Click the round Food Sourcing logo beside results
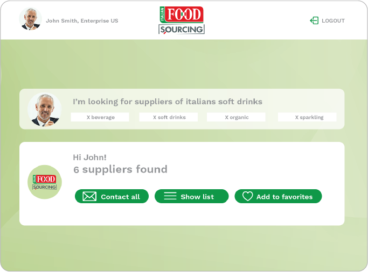This screenshot has height=272, width=368. click(x=45, y=182)
